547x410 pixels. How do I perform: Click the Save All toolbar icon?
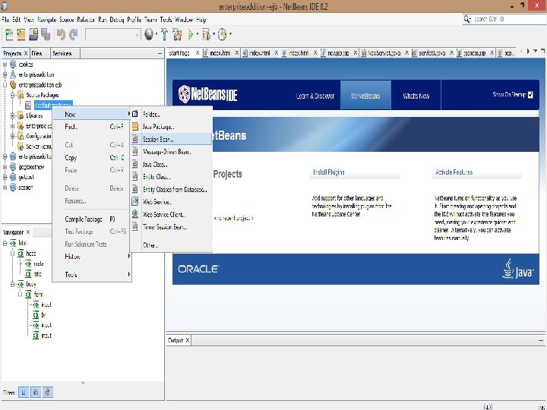point(46,34)
